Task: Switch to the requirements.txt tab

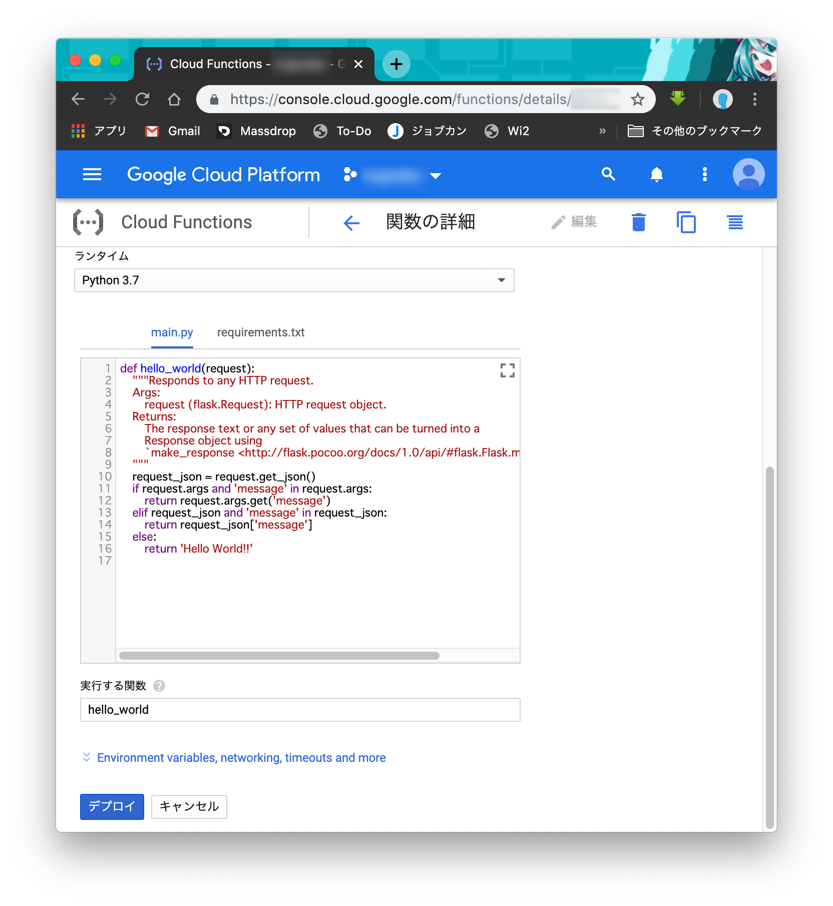Action: pyautogui.click(x=260, y=332)
